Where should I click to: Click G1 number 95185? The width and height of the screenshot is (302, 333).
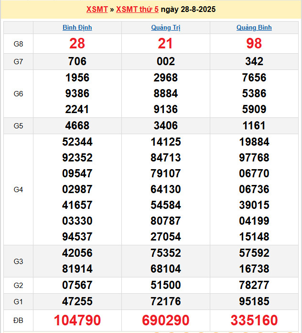point(254,301)
